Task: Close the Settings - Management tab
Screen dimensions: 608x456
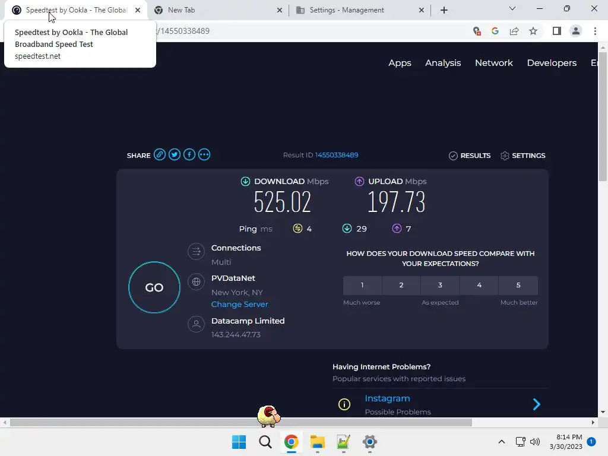Action: tap(422, 10)
